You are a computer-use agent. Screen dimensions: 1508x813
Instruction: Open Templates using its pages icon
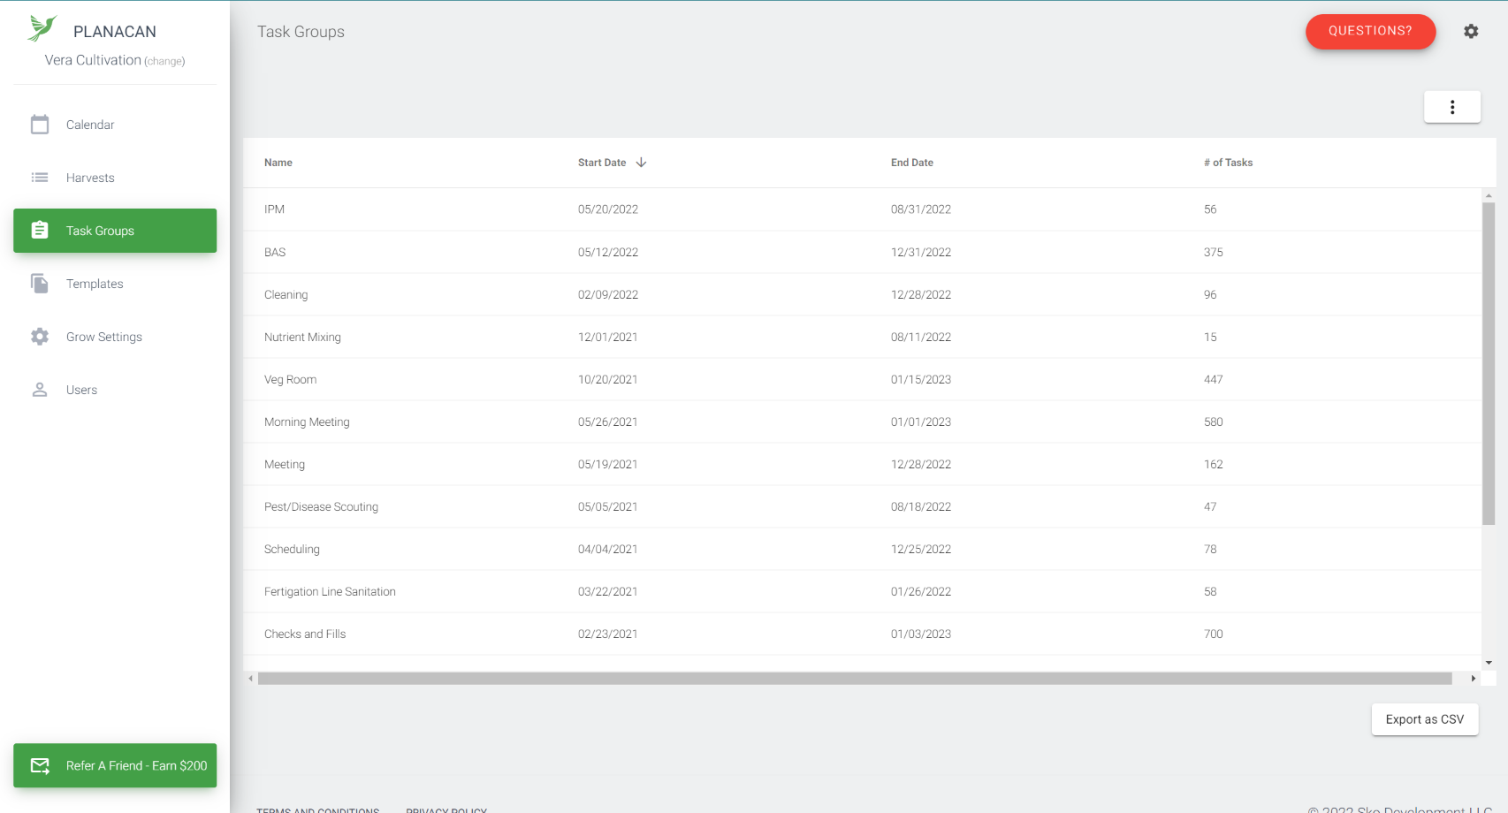[x=40, y=283]
